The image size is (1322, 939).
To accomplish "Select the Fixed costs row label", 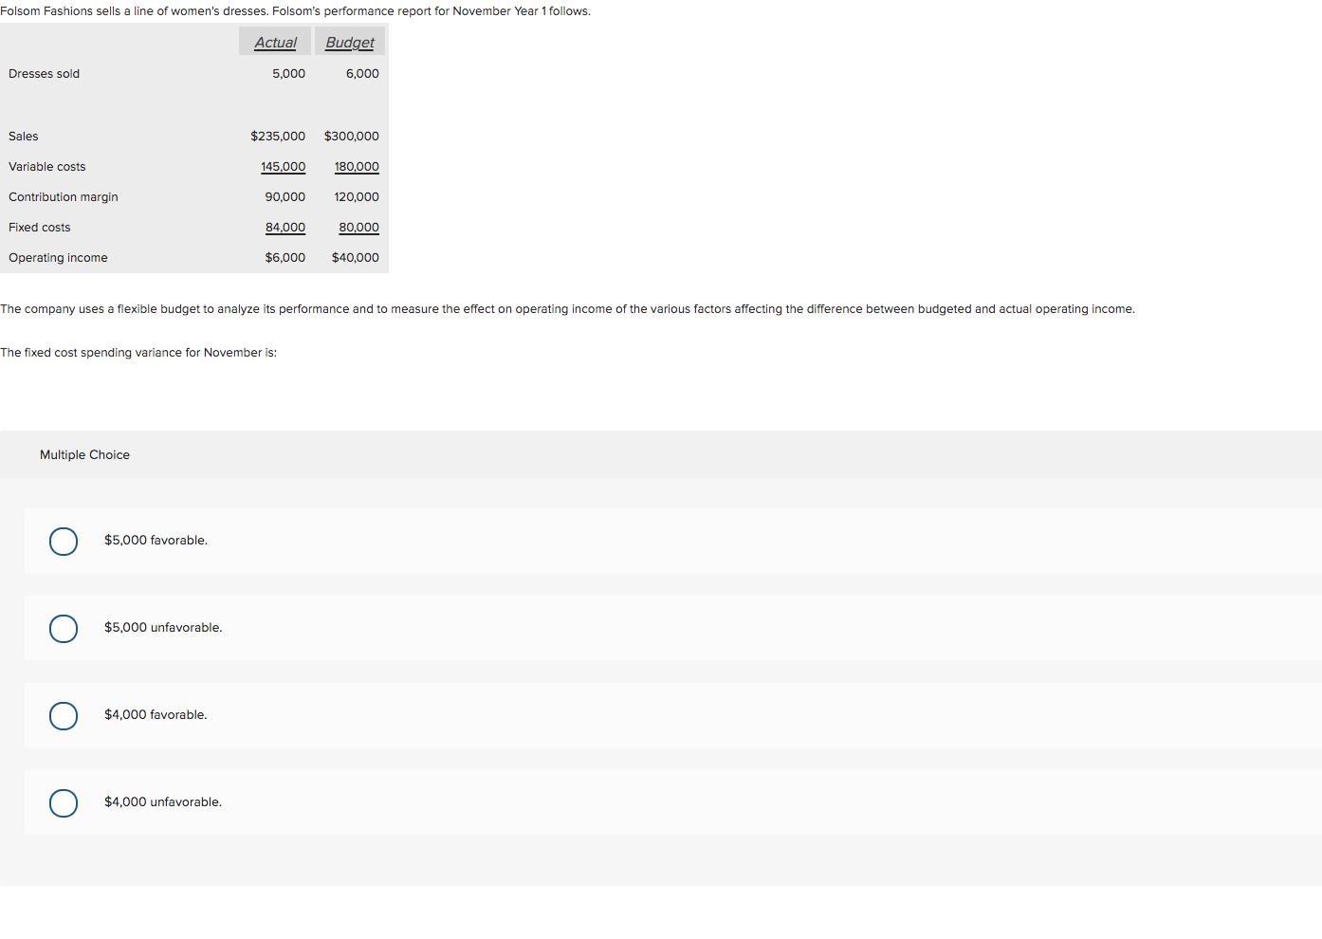I will tap(39, 227).
